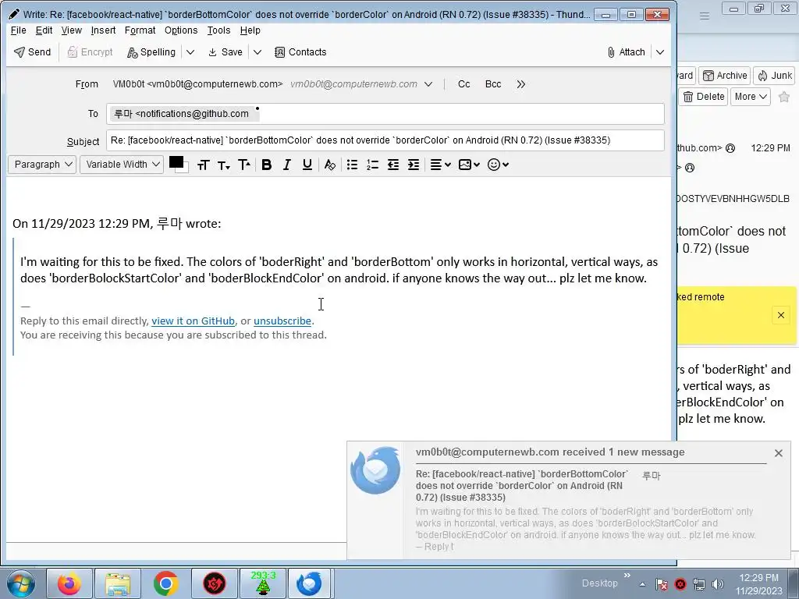Apply bulleted list
Viewport: 799px width, 599px height.
click(352, 165)
